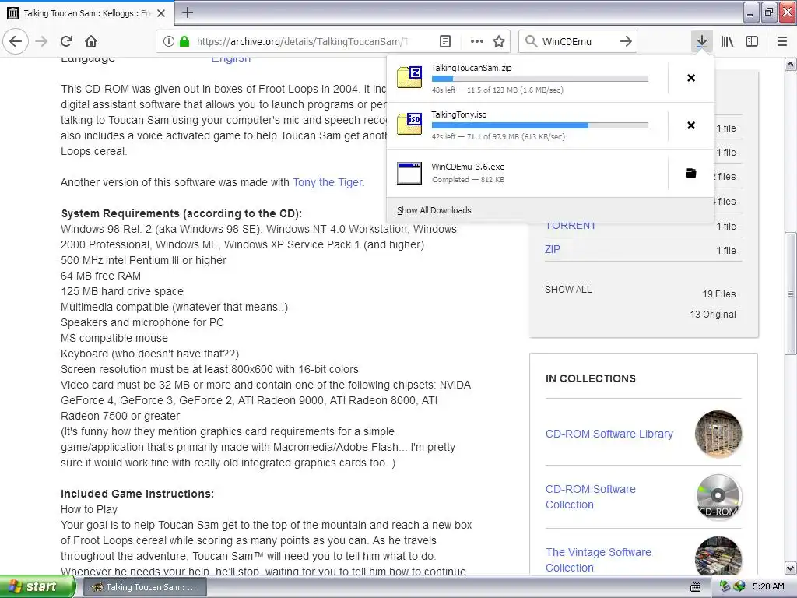Open the page actions three-dot menu
The image size is (797, 598).
(x=477, y=42)
